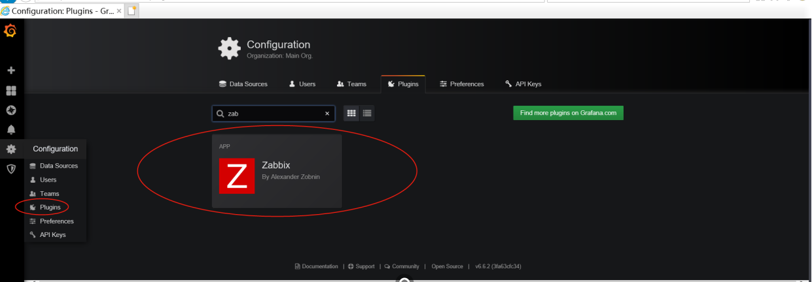Switch plugin list to grid view
This screenshot has height=282, width=812.
[351, 114]
